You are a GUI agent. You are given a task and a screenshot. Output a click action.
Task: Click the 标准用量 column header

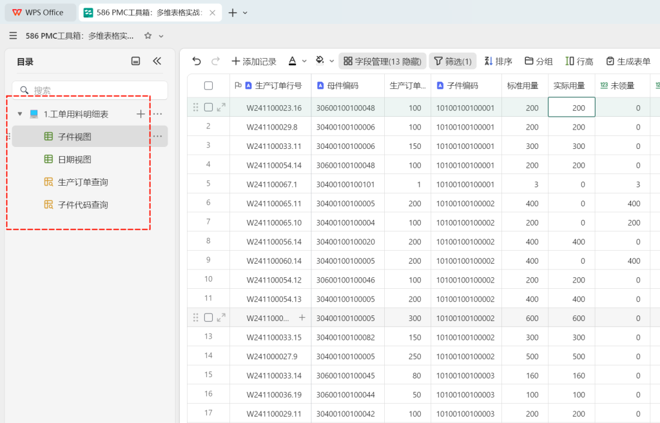(525, 86)
